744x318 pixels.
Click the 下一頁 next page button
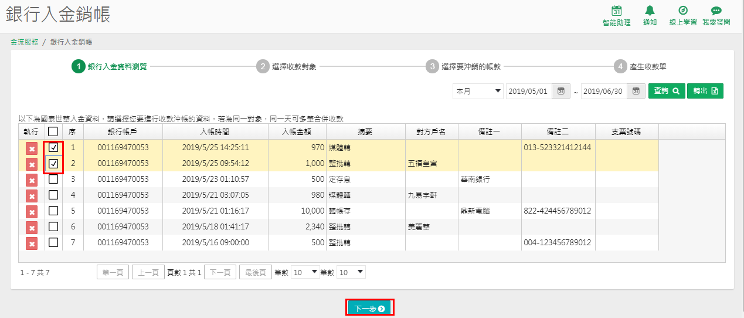(220, 272)
